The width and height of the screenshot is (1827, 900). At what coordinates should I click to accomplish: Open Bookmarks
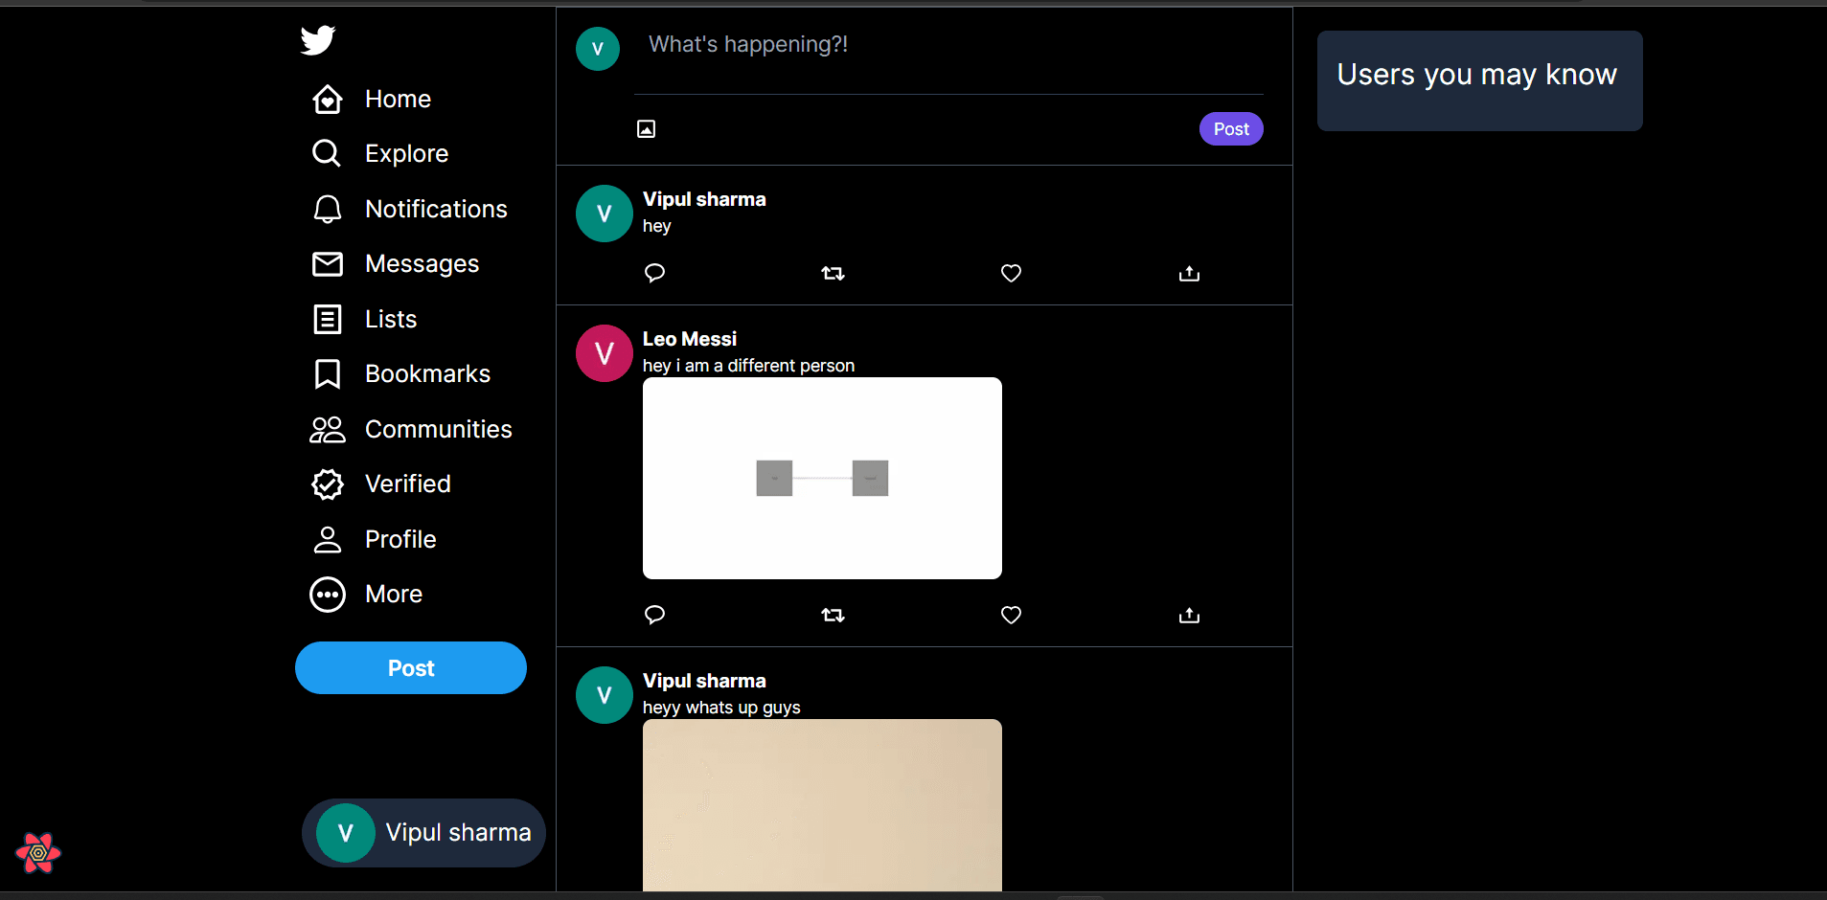tap(427, 373)
